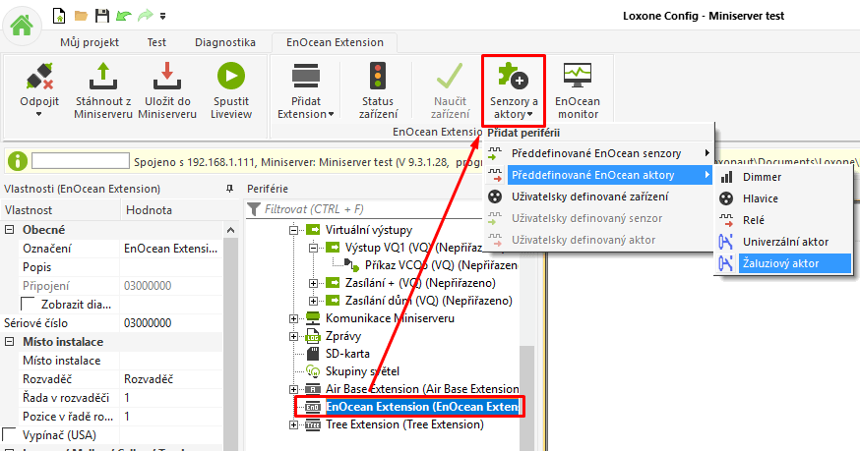Pin the Vlastnosti properties panel
The width and height of the screenshot is (860, 451).
pos(229,188)
